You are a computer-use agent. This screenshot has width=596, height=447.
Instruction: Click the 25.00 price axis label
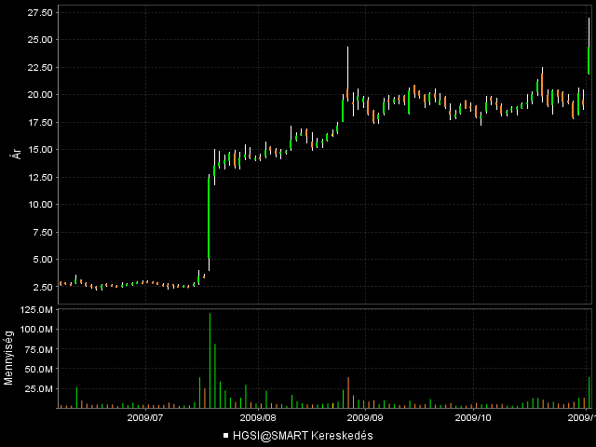[40, 40]
